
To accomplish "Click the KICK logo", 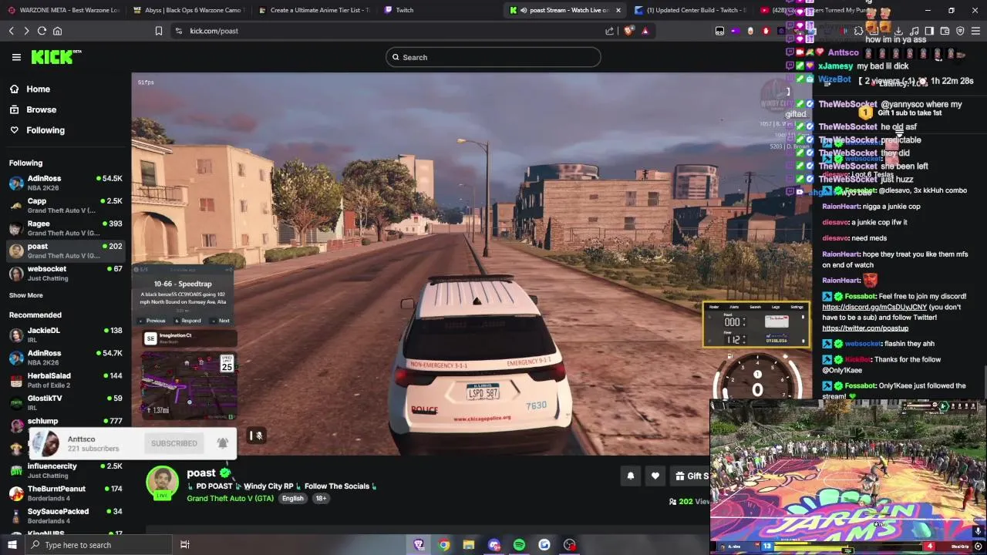I will pos(56,57).
